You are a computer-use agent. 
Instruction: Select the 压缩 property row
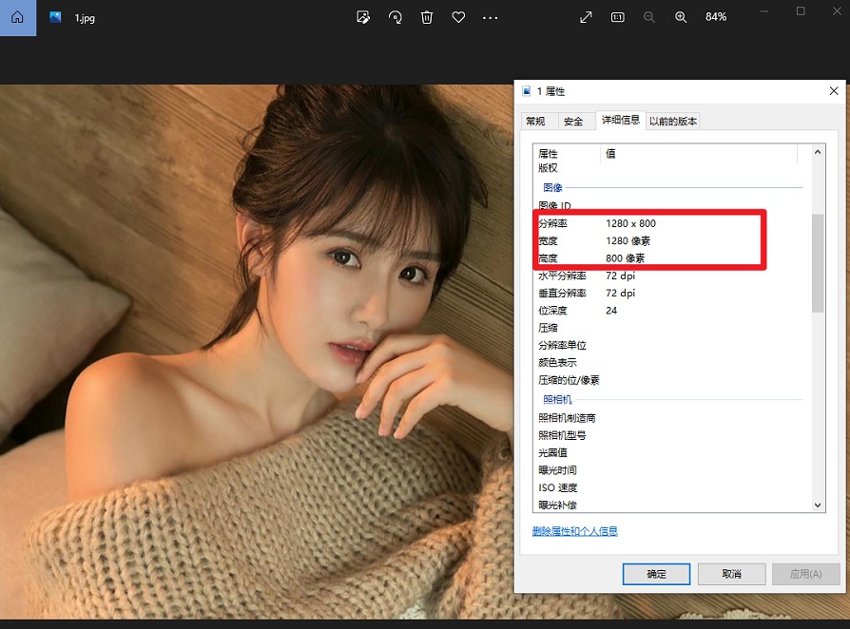[x=670, y=328]
